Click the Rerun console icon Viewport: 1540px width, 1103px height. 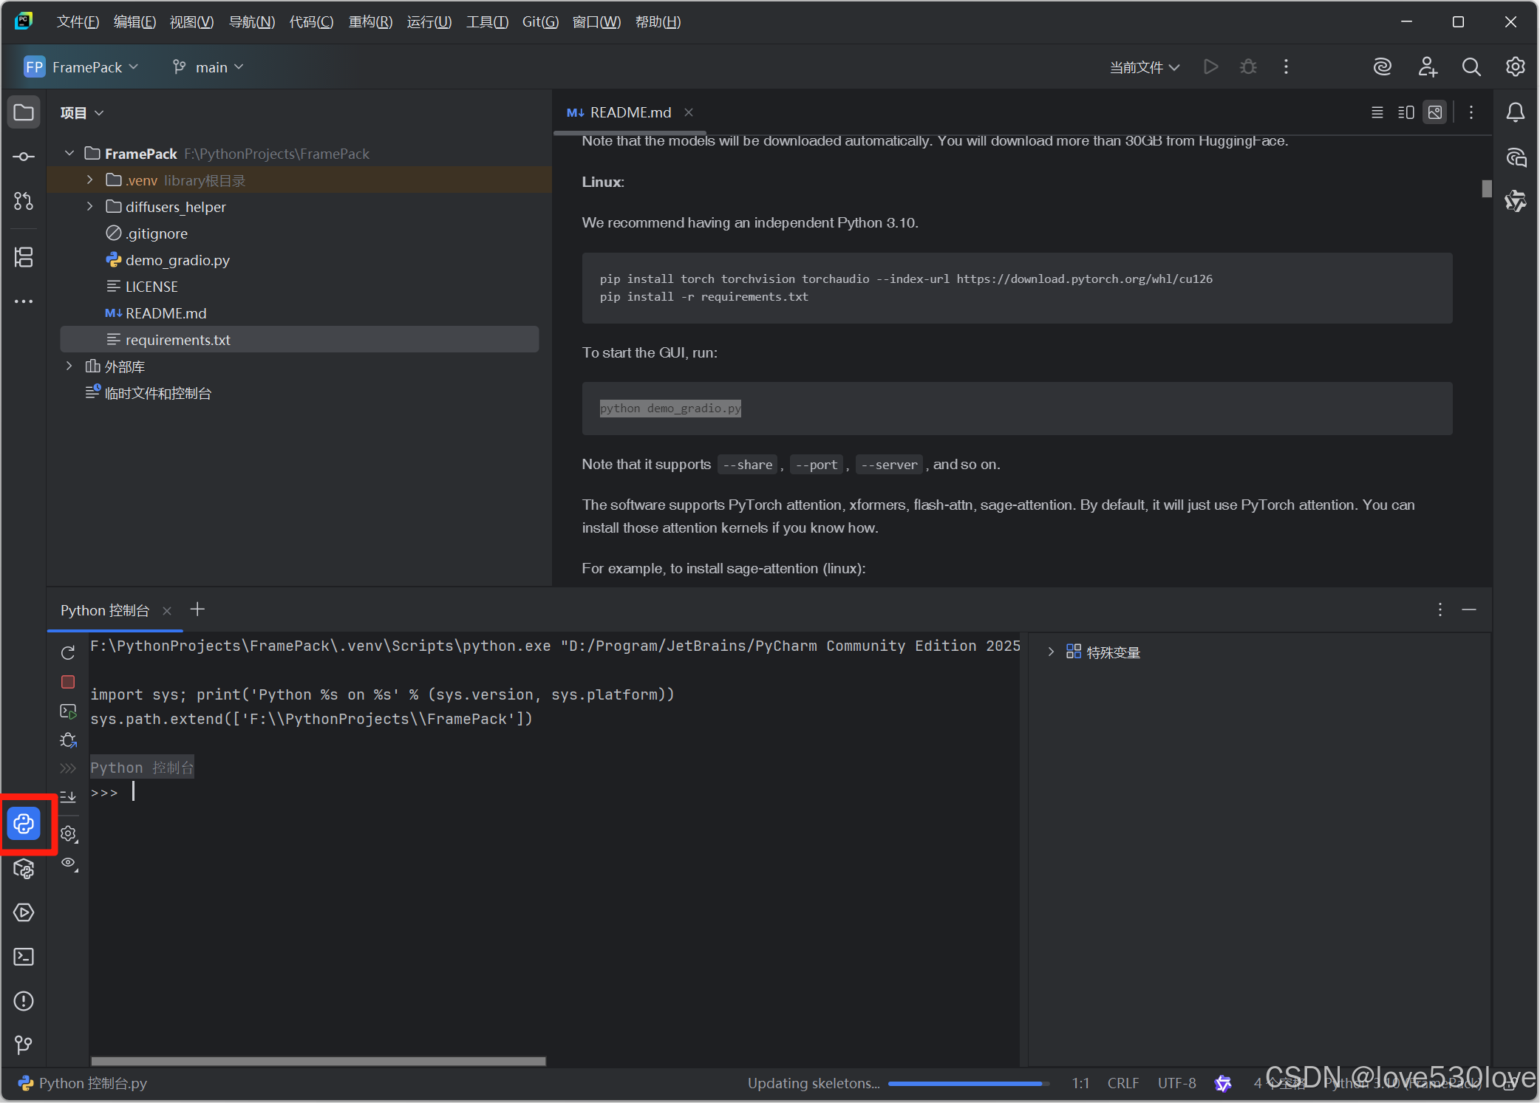(68, 652)
